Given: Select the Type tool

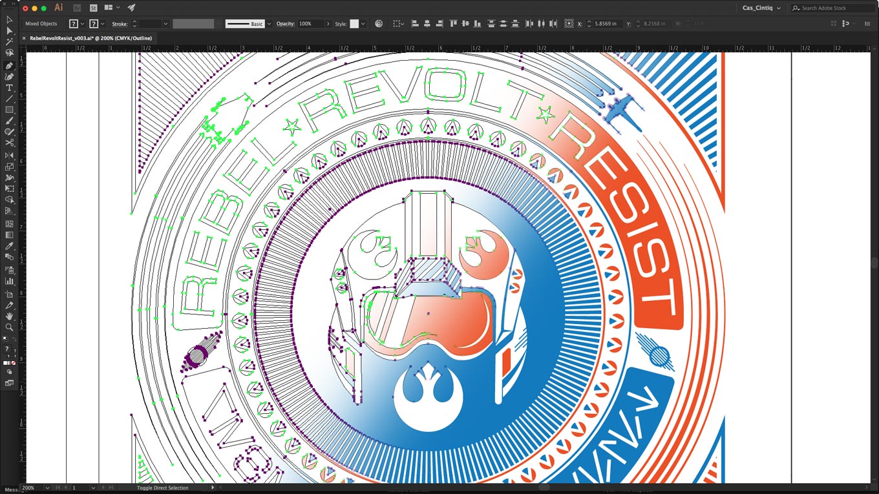Looking at the screenshot, I should (9, 88).
